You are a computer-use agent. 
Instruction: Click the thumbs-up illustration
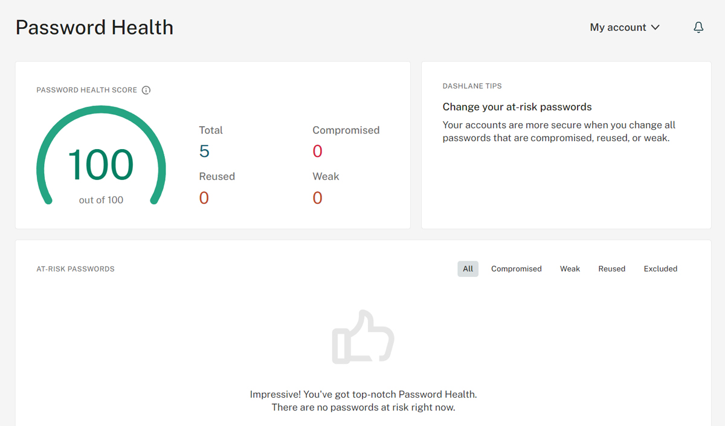click(x=362, y=337)
